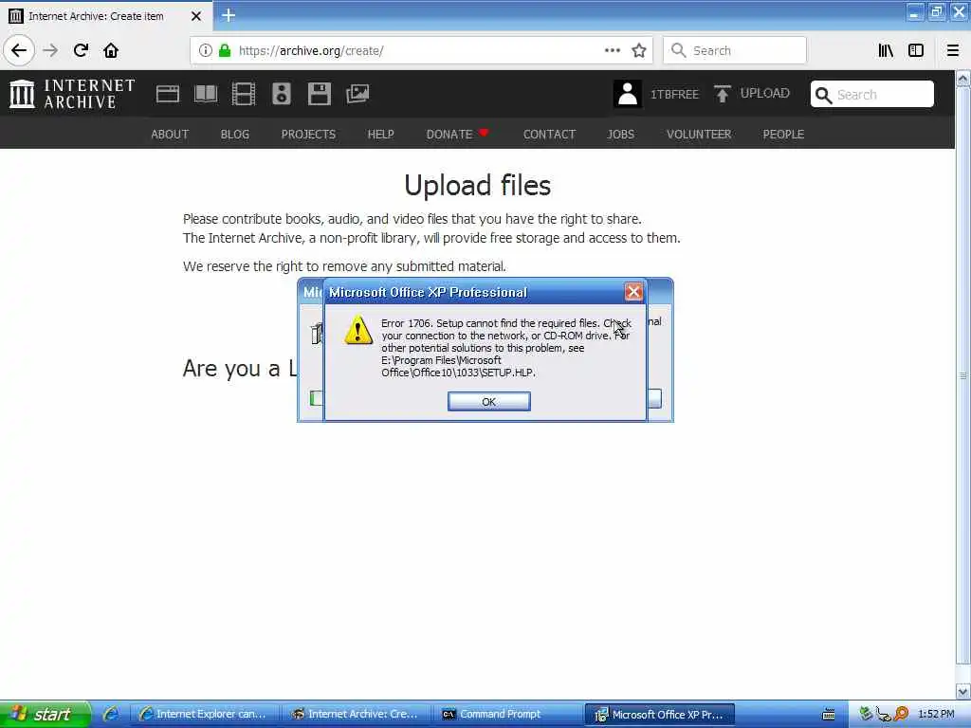Switch to Microsoft Office XP Pr... taskbar button
This screenshot has width=971, height=728.
click(x=660, y=715)
